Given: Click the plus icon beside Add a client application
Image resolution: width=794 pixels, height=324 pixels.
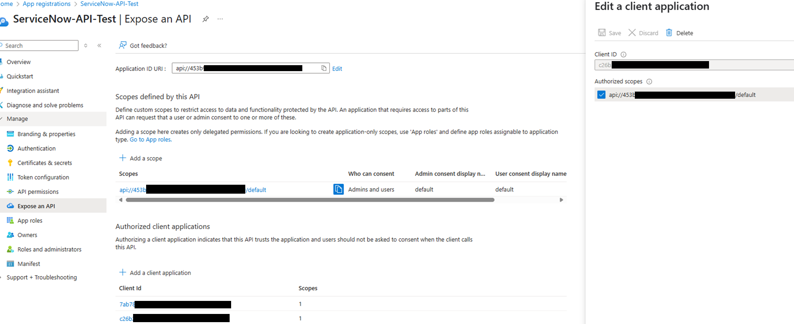Looking at the screenshot, I should (x=122, y=272).
